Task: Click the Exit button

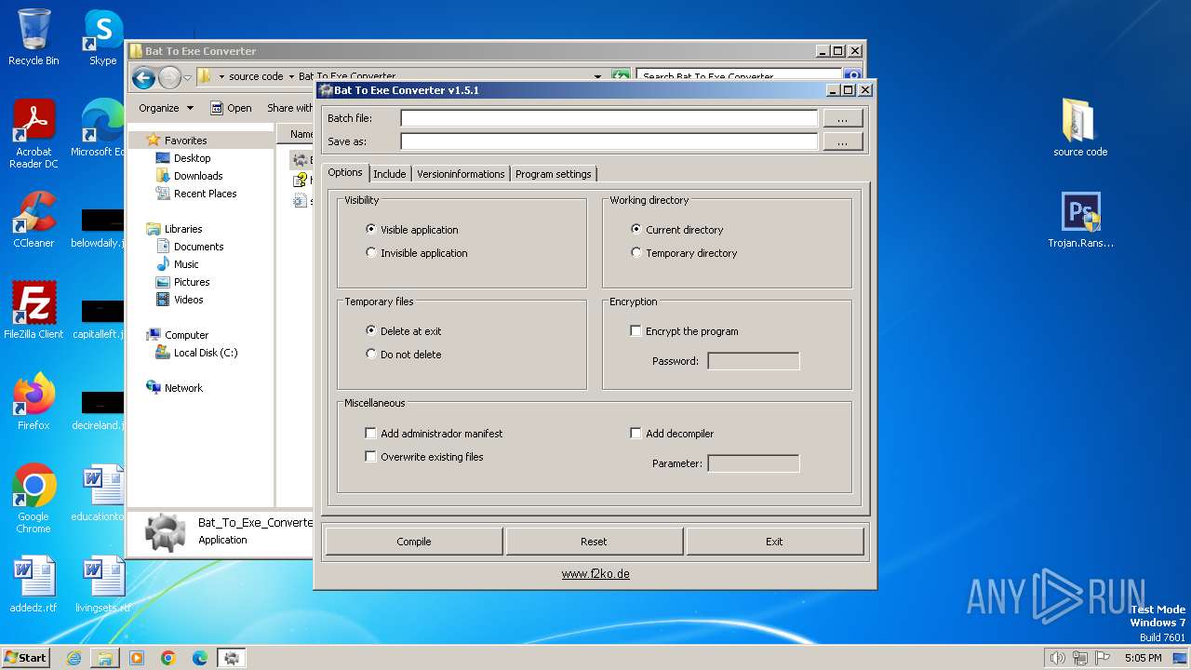Action: pyautogui.click(x=774, y=542)
